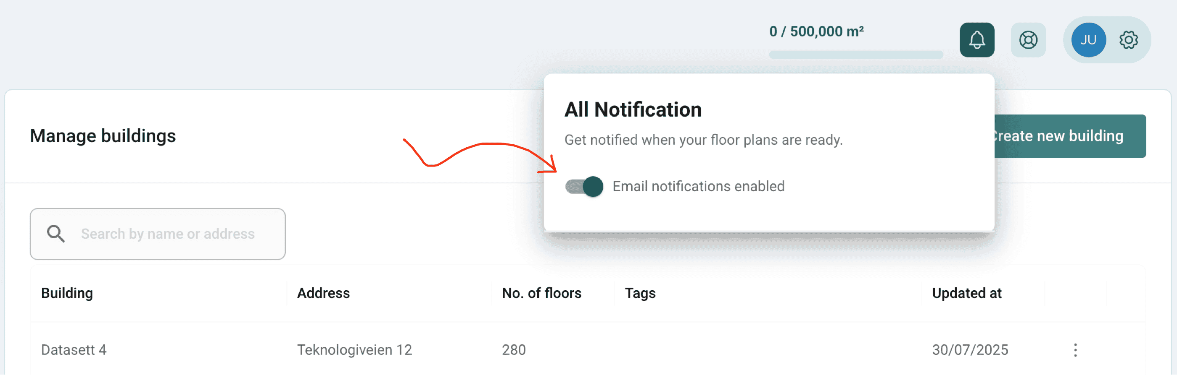Click the 30/07/2025 updated date cell
The width and height of the screenshot is (1177, 375).
pos(970,350)
